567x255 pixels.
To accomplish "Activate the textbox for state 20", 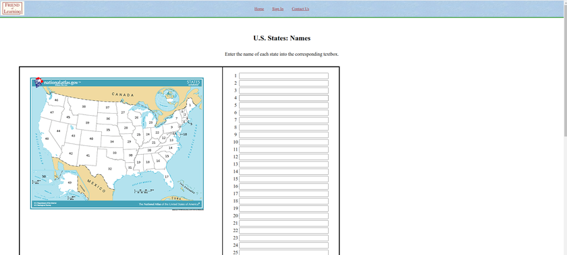I will [x=283, y=216].
